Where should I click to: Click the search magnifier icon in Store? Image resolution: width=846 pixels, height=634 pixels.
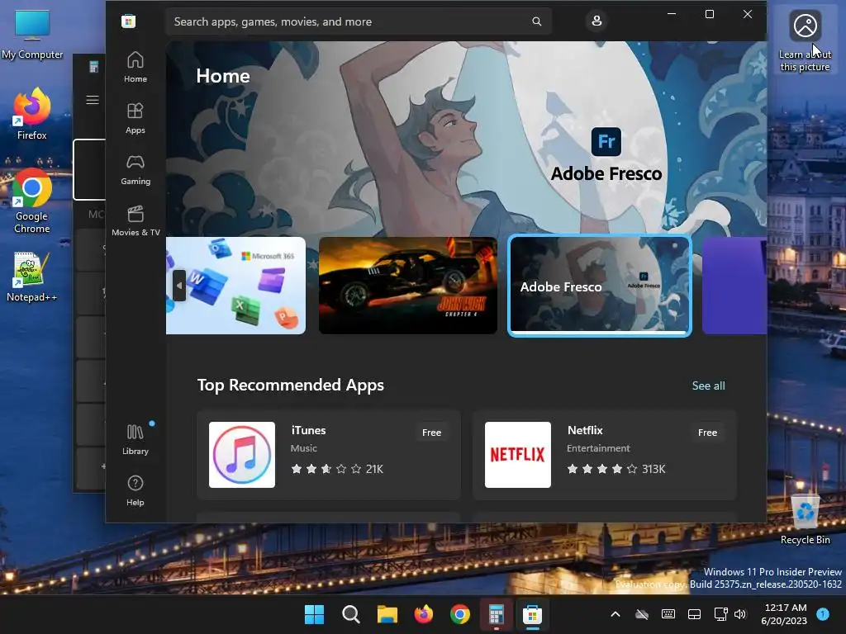(536, 21)
